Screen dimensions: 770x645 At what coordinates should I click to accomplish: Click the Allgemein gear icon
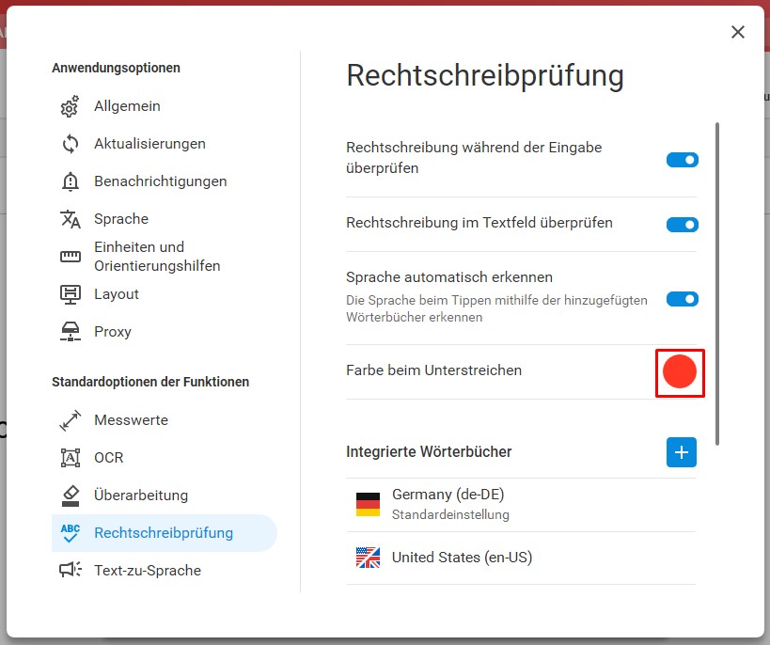70,106
